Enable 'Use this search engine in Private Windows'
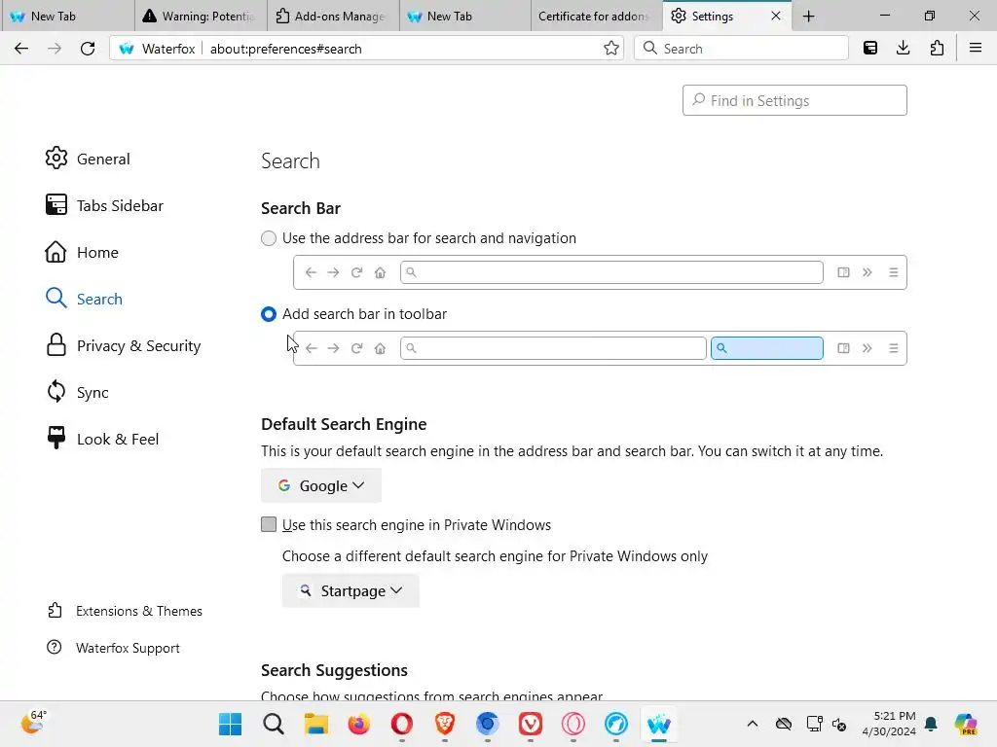The image size is (997, 747). pos(269,524)
